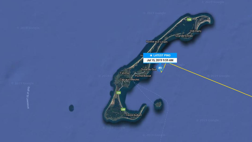Select the Grande-Entrée place label
252x142 pixels.
coord(184,36)
